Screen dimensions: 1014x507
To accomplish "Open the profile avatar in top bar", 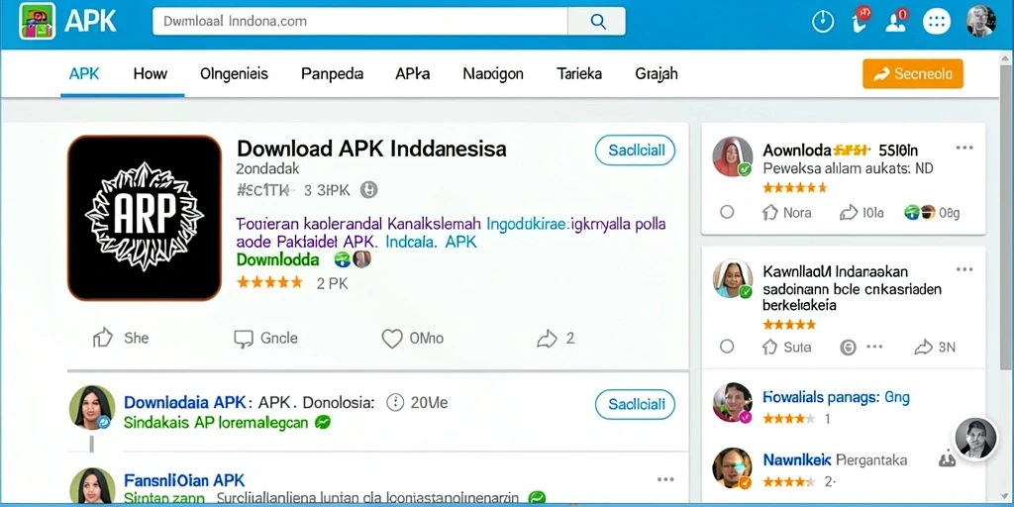I will pos(980,22).
